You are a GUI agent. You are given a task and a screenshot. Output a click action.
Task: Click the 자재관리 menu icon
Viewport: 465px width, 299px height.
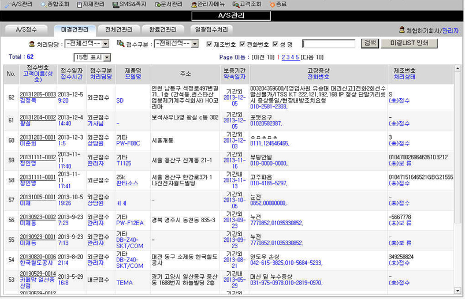79,4
